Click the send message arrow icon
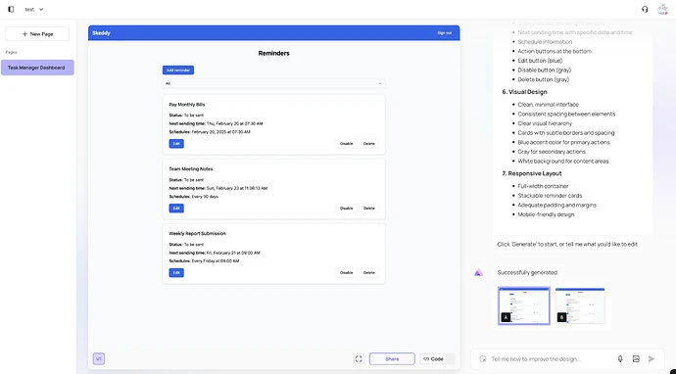 click(652, 359)
